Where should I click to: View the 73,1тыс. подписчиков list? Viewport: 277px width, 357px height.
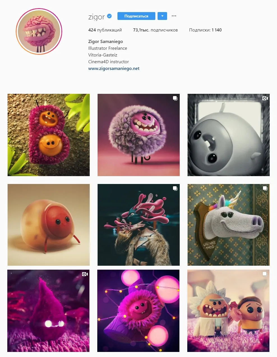[x=155, y=30]
